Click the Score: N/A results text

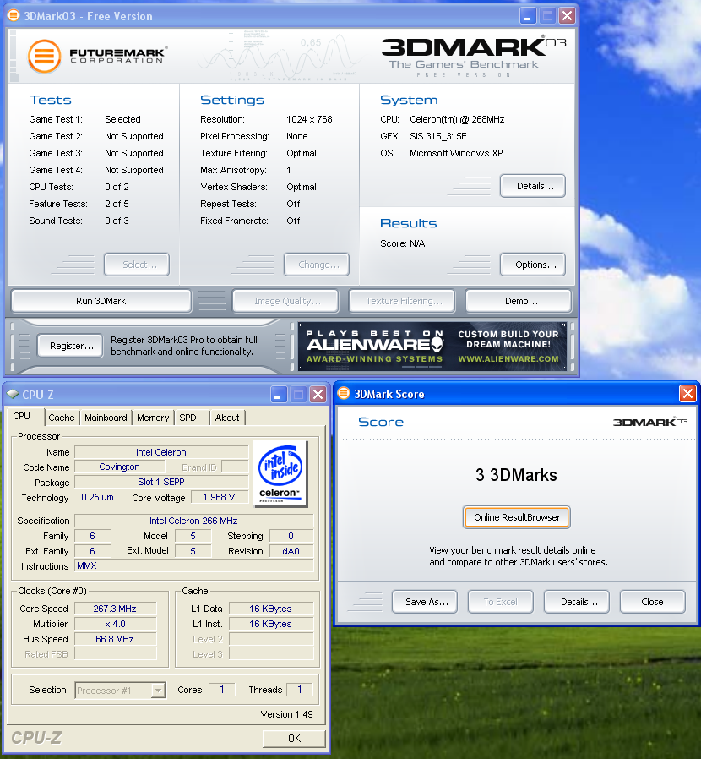point(403,243)
